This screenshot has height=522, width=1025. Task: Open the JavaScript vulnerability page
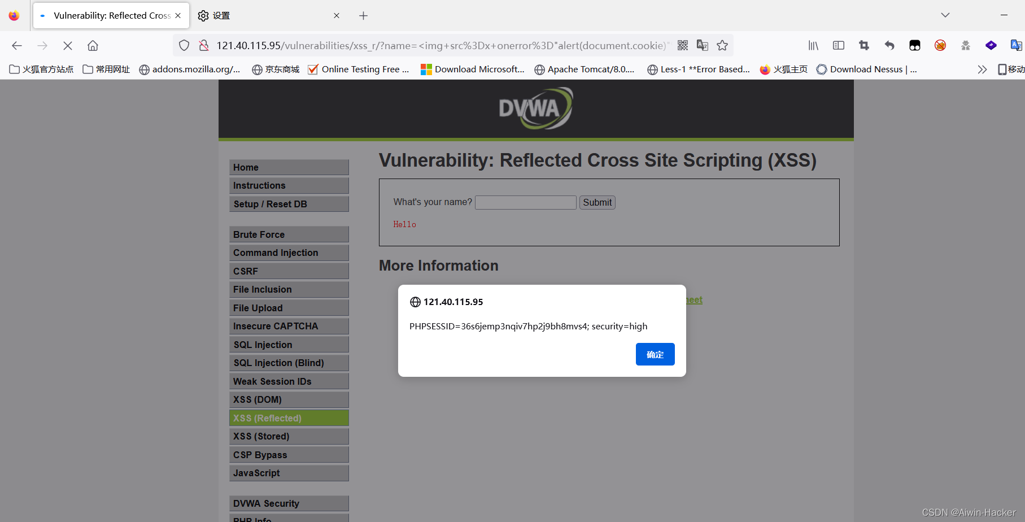tap(289, 473)
